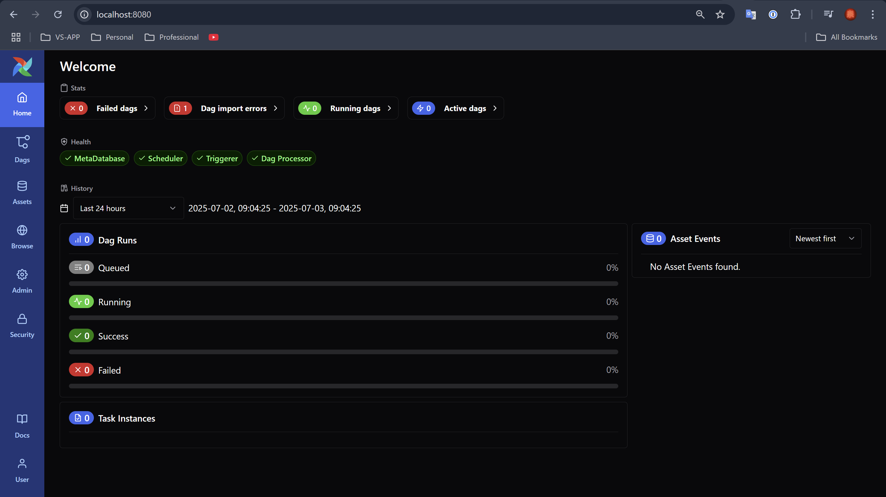Click the Failed progress bar
The width and height of the screenshot is (886, 497).
(x=344, y=386)
